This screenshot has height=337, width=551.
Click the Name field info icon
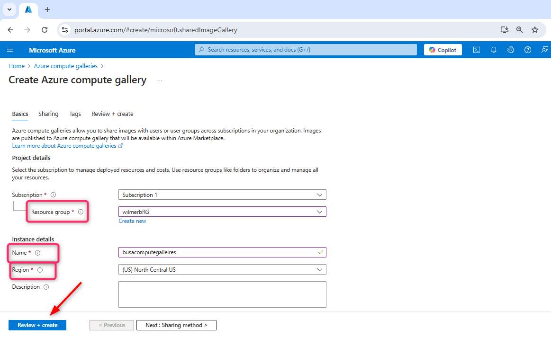37,253
